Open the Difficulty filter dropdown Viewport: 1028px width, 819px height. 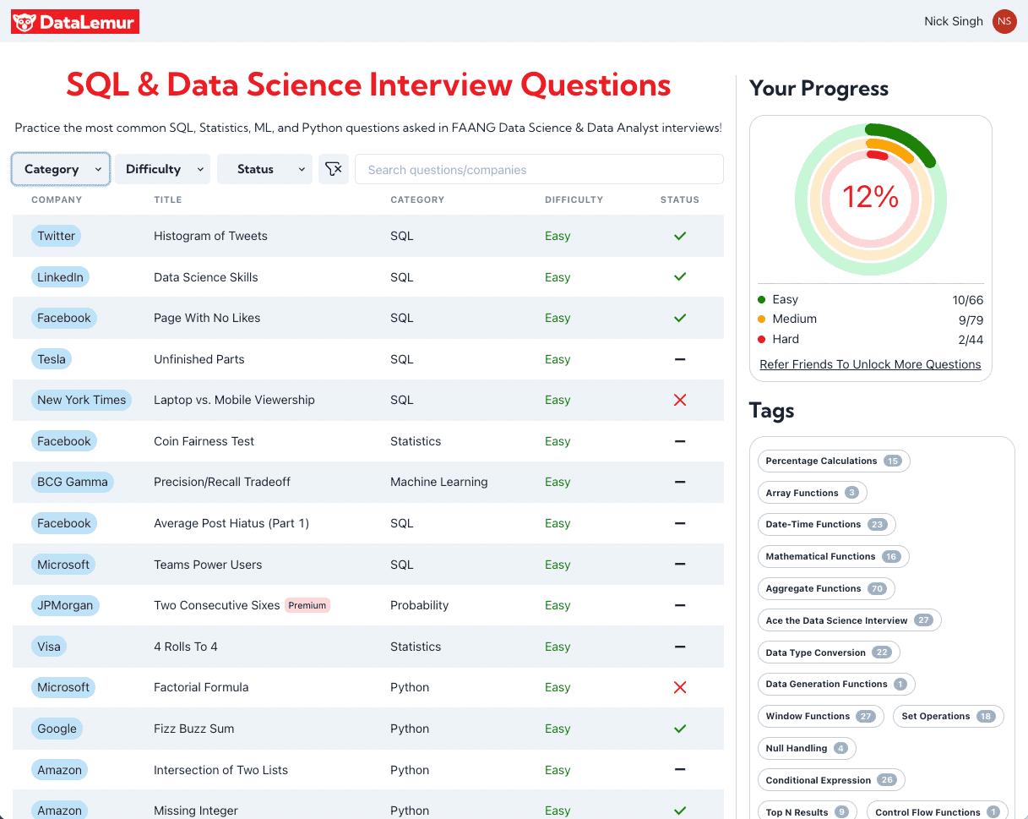[x=163, y=169]
